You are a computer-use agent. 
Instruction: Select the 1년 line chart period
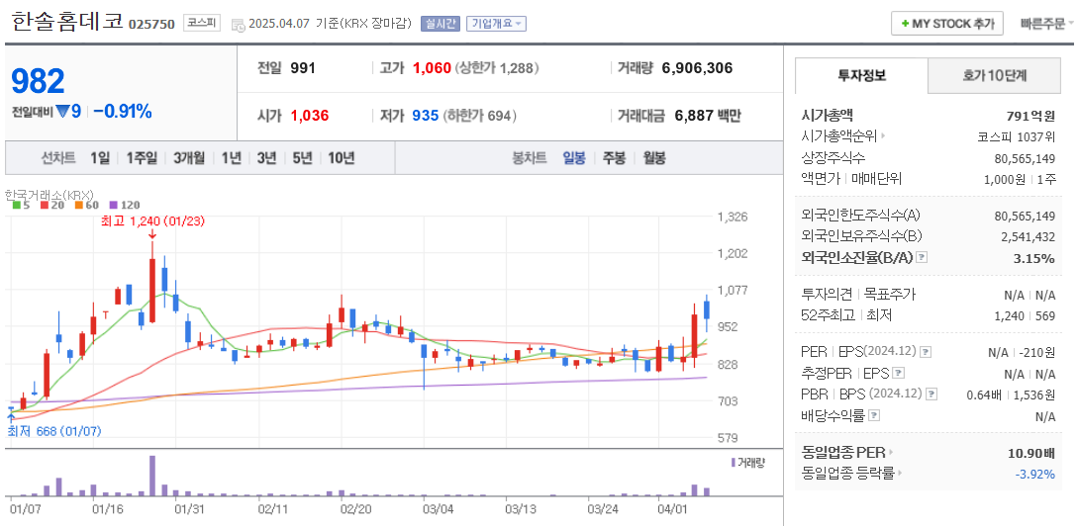coord(232,158)
